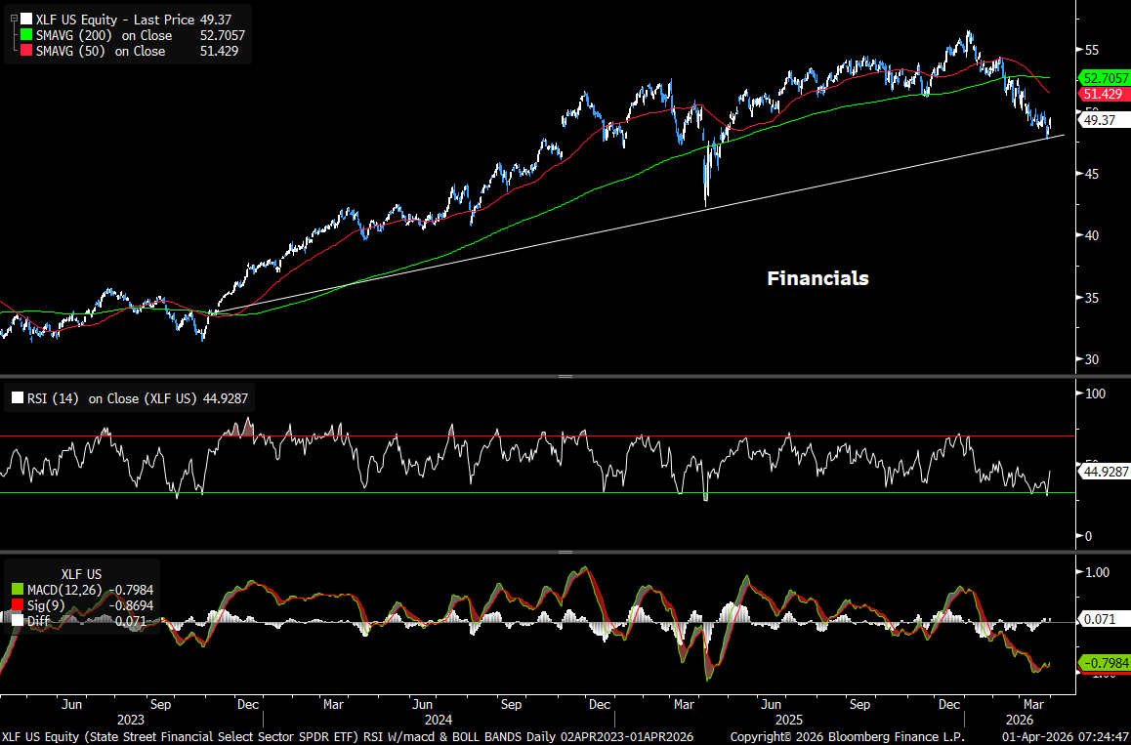Click the 0 RSI axis label
The image size is (1131, 745).
(1088, 536)
